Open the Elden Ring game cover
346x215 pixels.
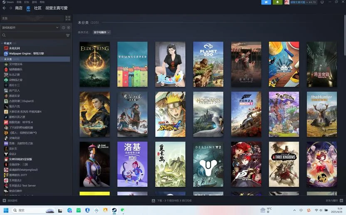click(x=94, y=64)
